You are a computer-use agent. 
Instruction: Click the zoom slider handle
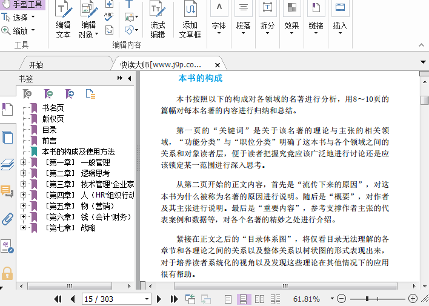[x=367, y=299]
